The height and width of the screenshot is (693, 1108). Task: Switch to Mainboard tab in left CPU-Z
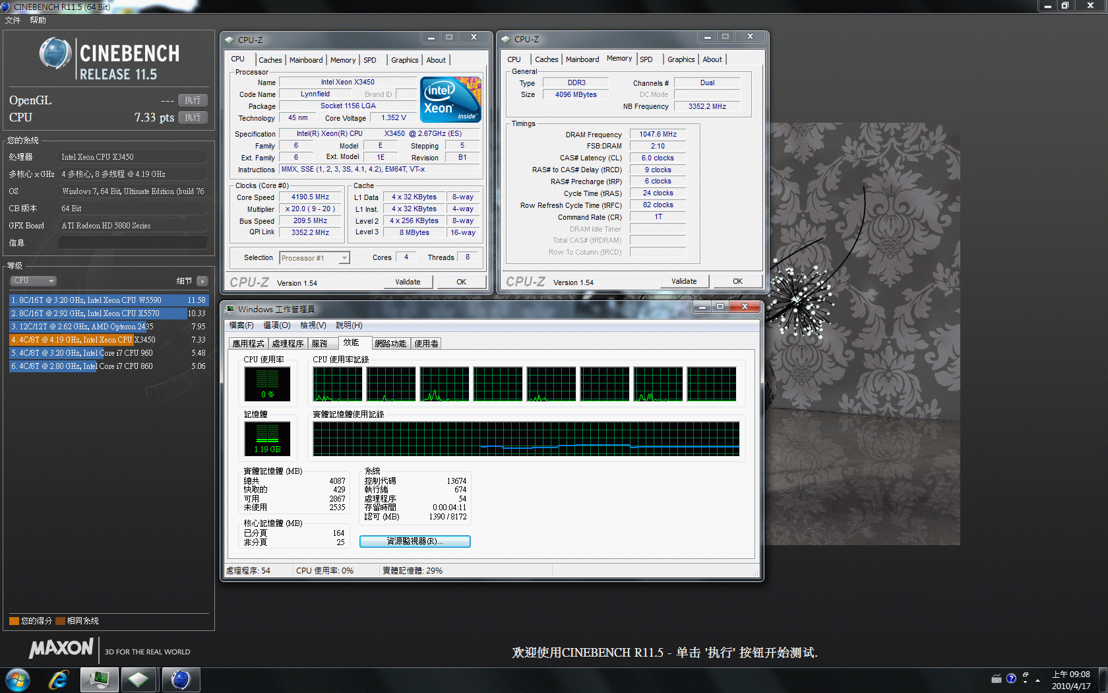306,60
